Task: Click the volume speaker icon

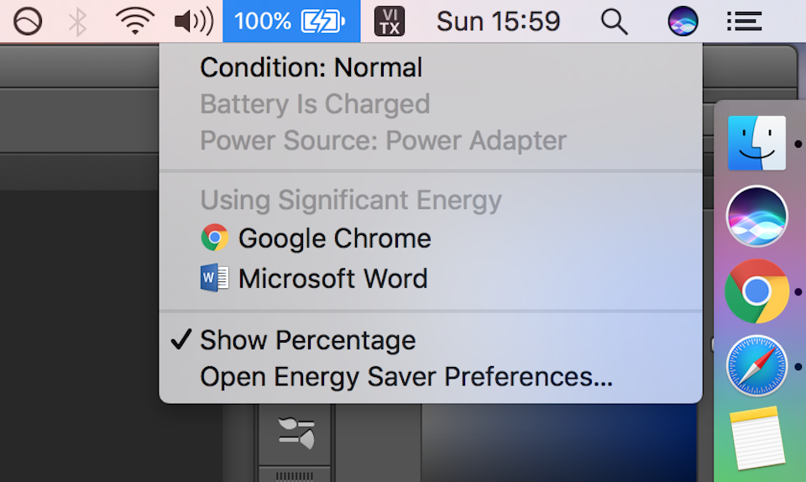Action: pyautogui.click(x=193, y=21)
